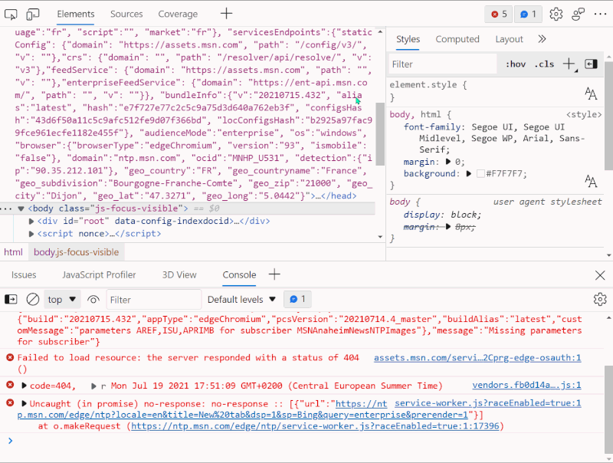The height and width of the screenshot is (463, 613).
Task: Expand the div id="root" node
Action: coord(31,221)
